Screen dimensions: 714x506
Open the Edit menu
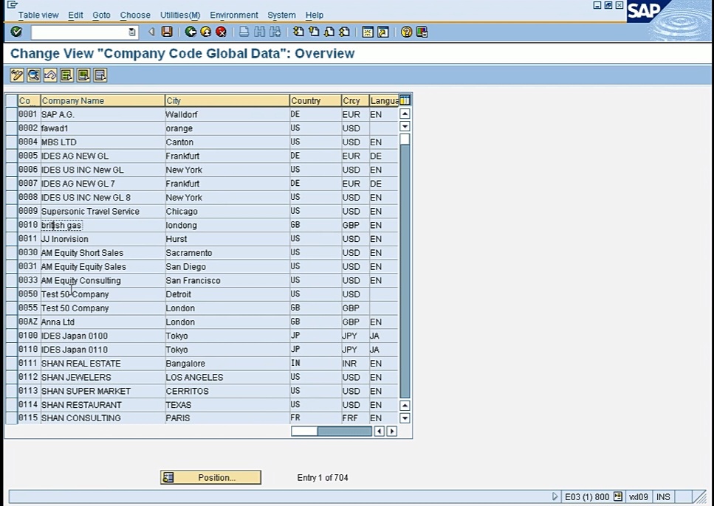pyautogui.click(x=75, y=15)
